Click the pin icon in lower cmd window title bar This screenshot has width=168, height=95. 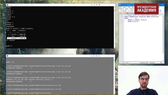point(91,56)
